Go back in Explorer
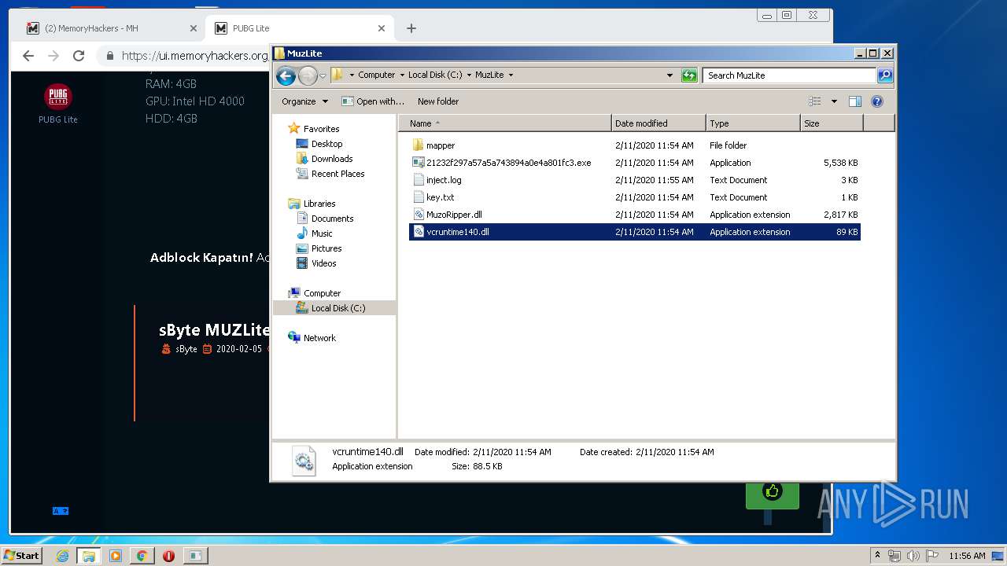 pos(286,75)
